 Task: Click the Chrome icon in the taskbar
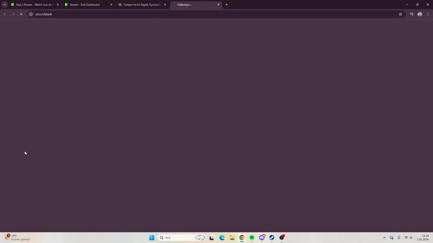coord(242,238)
